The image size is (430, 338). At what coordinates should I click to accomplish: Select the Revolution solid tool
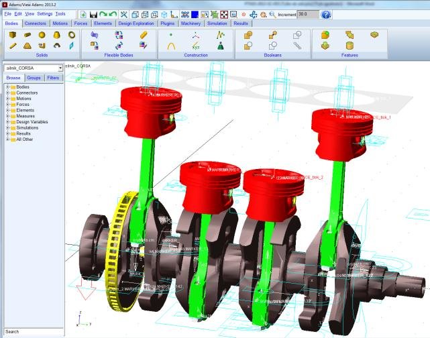point(57,46)
